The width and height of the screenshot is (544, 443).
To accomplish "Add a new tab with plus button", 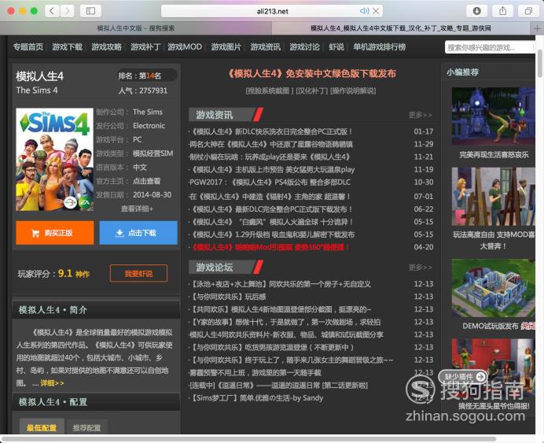I will click(537, 28).
